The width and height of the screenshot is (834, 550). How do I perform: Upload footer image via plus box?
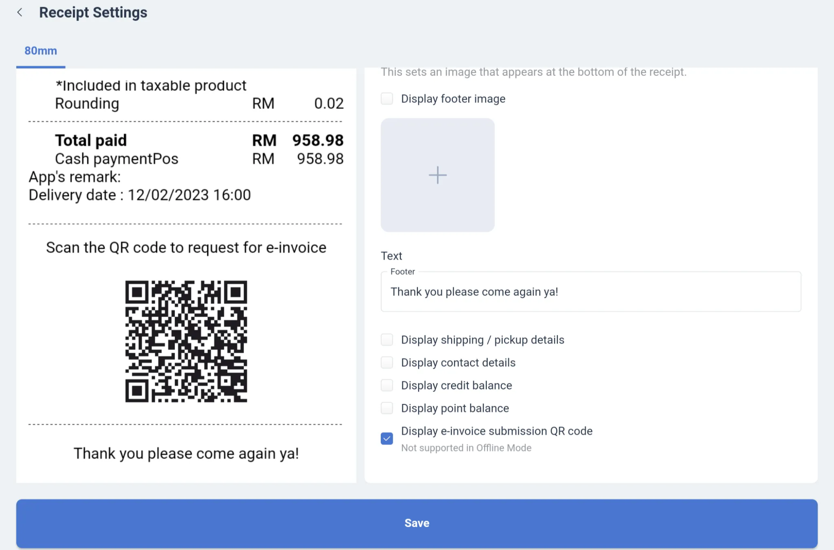(437, 175)
